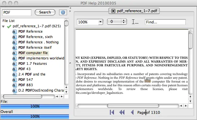Increase rotation value with stepper up arrow
Screen dimensions: 197x120
click(124, 20)
